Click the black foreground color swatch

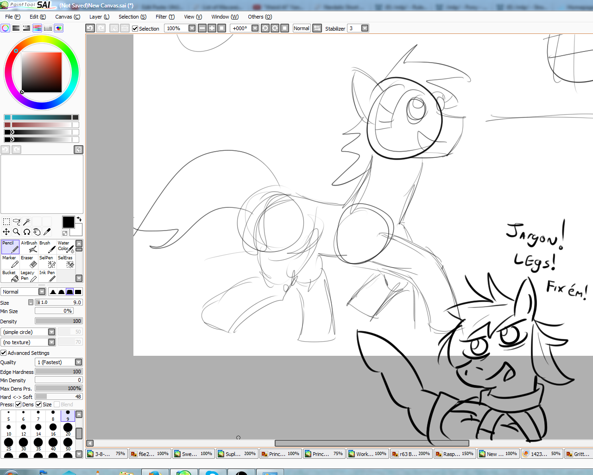pos(68,222)
